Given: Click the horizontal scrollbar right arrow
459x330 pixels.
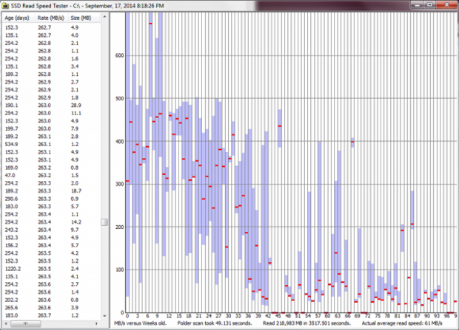Looking at the screenshot, I should coord(96,323).
